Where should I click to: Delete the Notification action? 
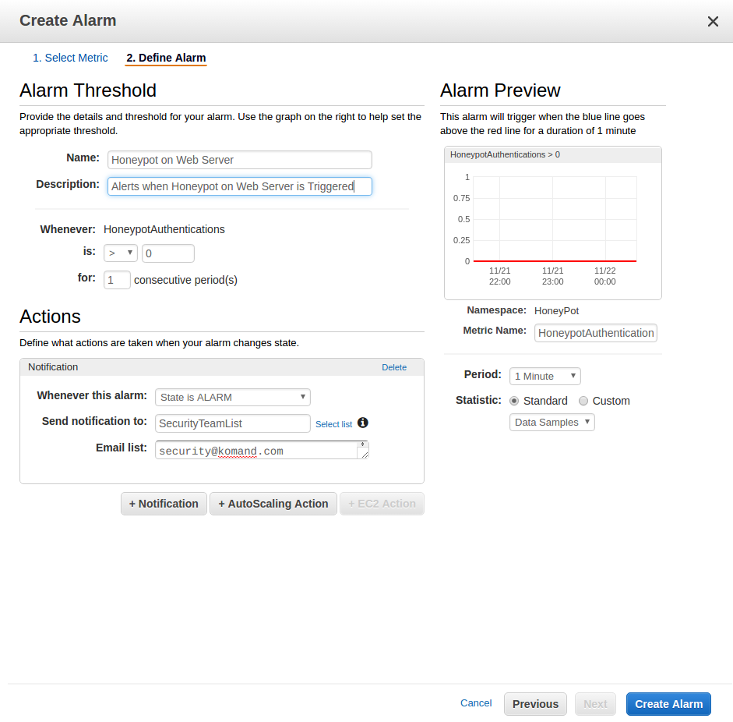(394, 367)
